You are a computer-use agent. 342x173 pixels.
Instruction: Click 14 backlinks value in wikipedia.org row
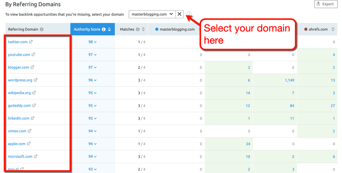coord(248,93)
